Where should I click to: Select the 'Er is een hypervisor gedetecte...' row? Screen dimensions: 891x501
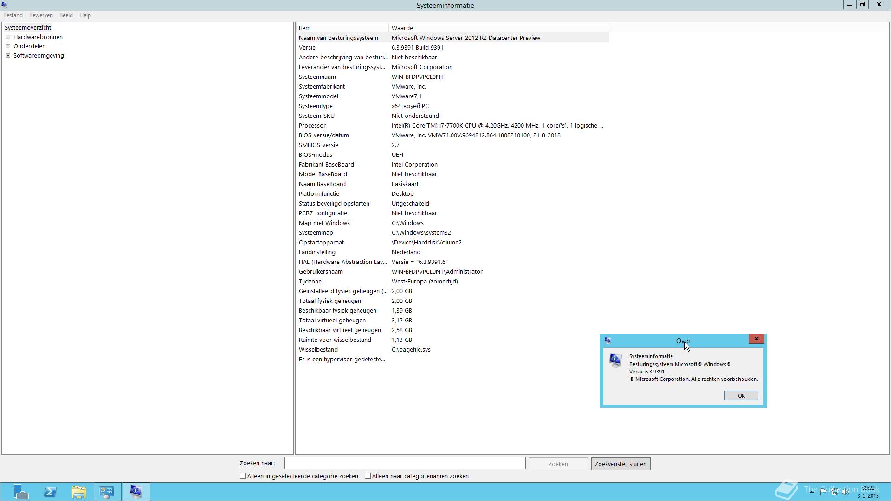(x=452, y=359)
